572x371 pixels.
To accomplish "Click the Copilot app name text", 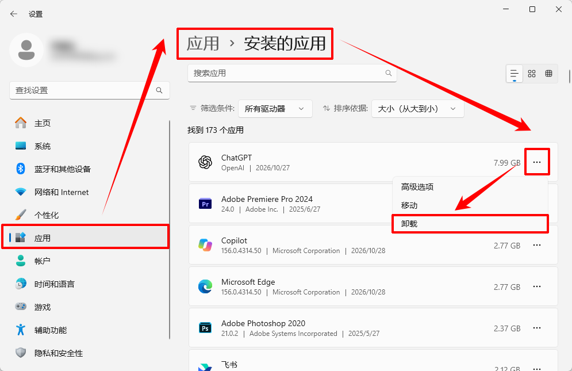I will [234, 240].
